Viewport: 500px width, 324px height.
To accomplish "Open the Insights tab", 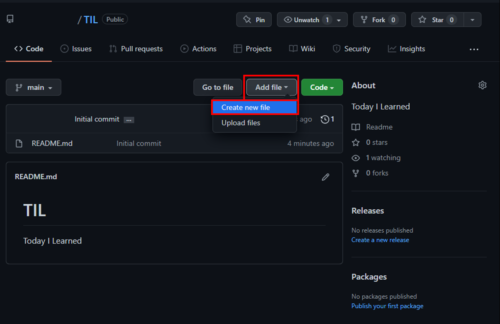I will [406, 49].
